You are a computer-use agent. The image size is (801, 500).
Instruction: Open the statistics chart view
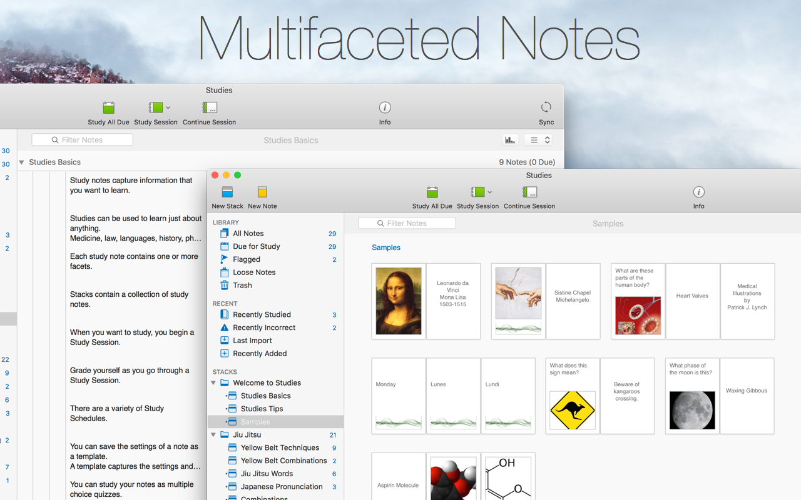(x=509, y=139)
